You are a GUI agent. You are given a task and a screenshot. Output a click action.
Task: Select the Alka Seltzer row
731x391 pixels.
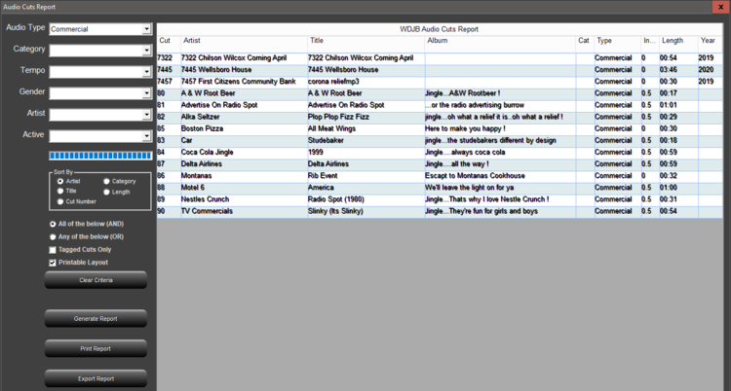440,117
